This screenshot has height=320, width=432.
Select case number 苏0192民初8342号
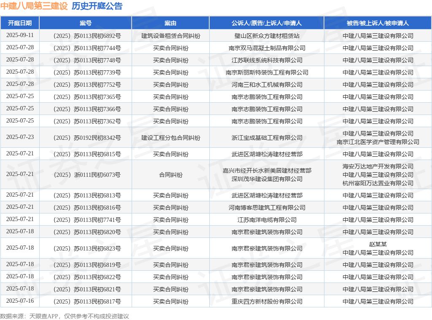coord(87,138)
